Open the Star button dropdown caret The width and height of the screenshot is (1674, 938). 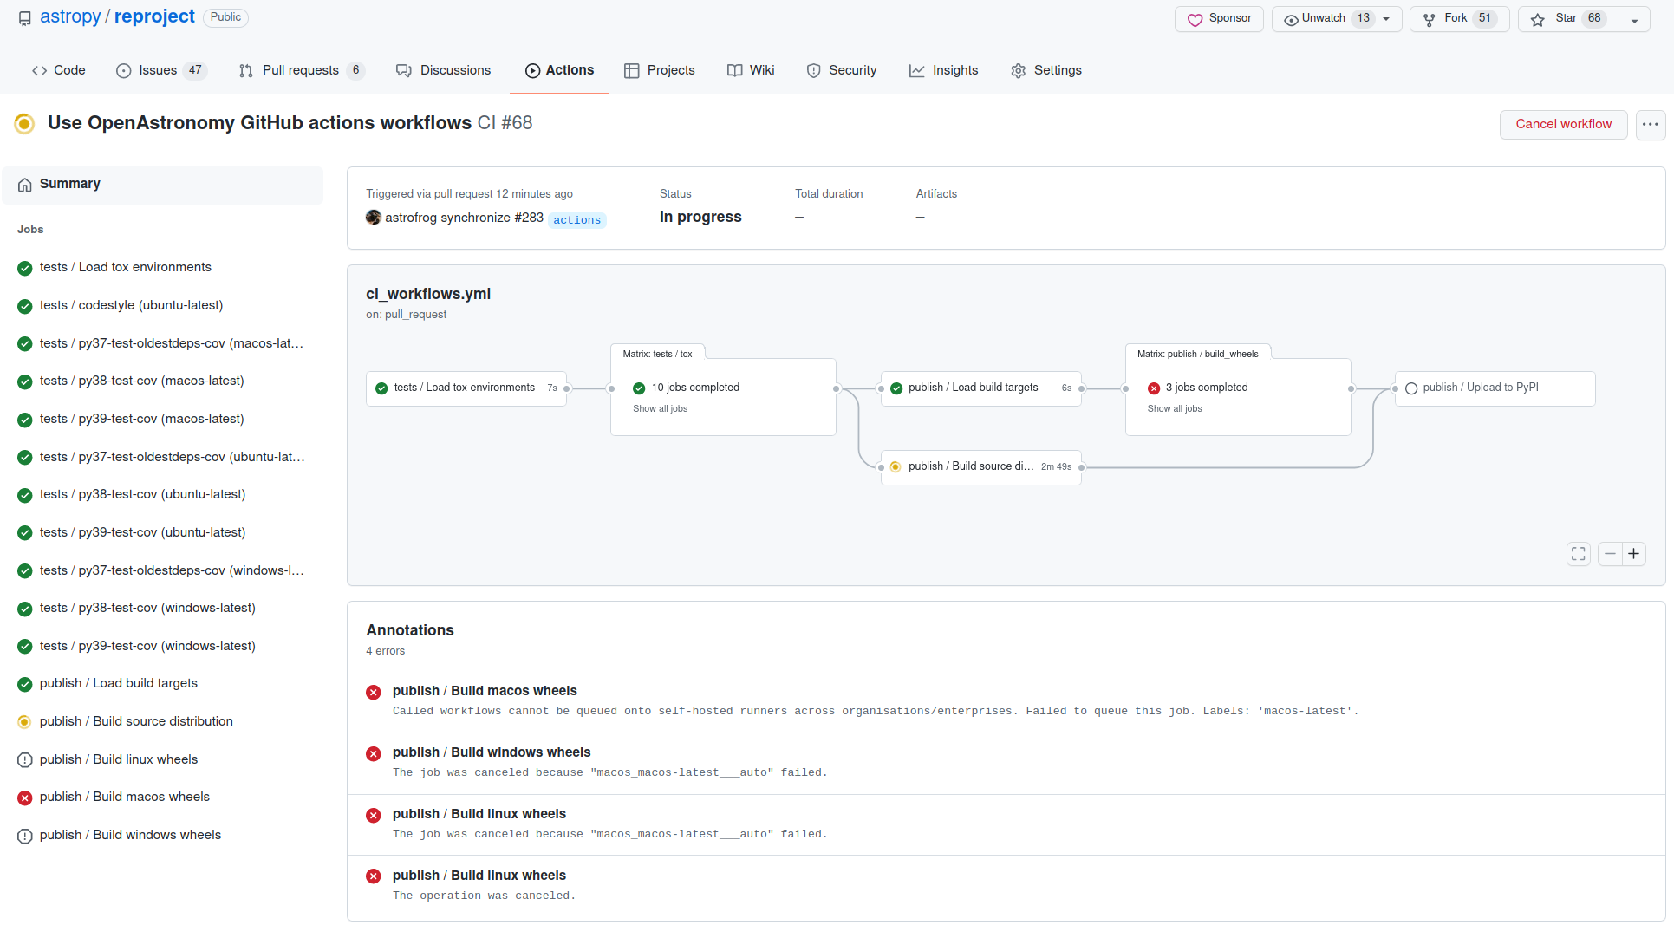(x=1635, y=18)
